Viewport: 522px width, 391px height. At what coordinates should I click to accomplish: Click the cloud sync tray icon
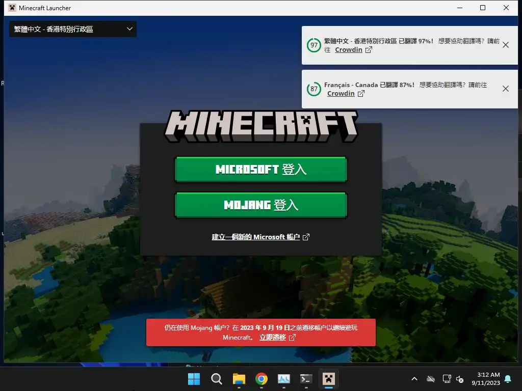click(431, 379)
